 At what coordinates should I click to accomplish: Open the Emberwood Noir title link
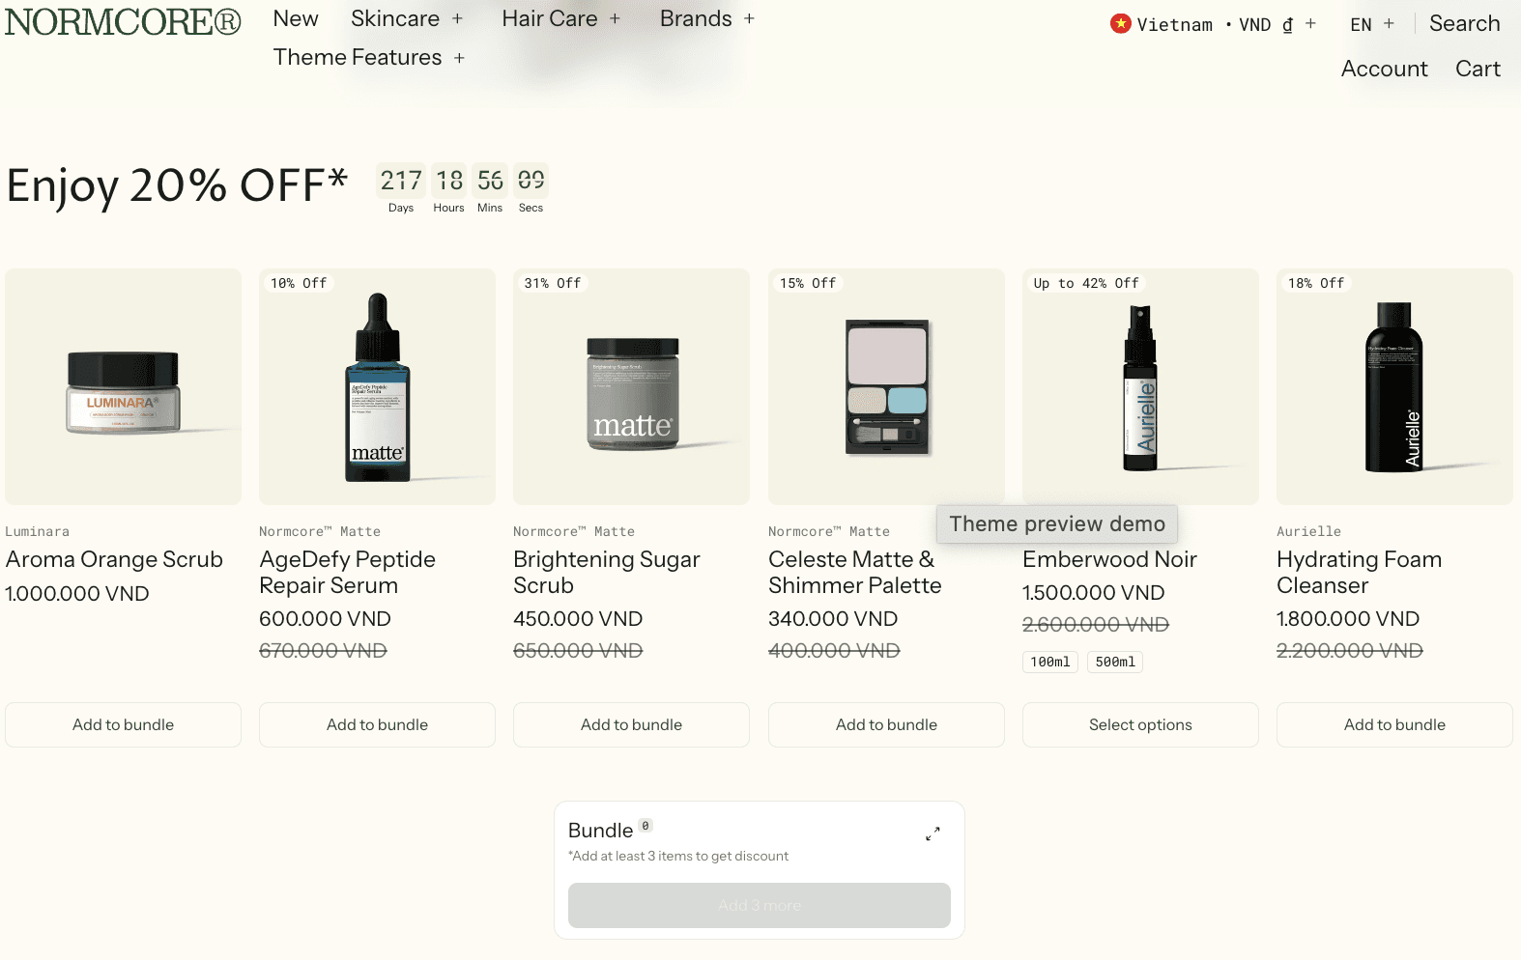[x=1109, y=559]
